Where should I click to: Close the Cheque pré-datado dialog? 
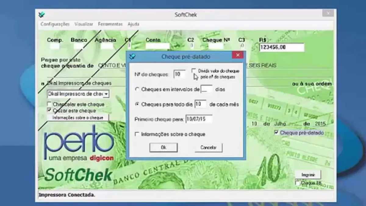238,55
